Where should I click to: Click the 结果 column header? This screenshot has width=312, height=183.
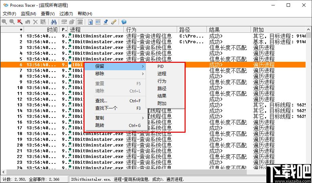pos(229,30)
